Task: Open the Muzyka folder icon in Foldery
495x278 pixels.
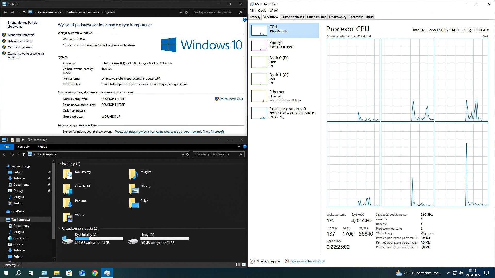Action: tap(133, 174)
